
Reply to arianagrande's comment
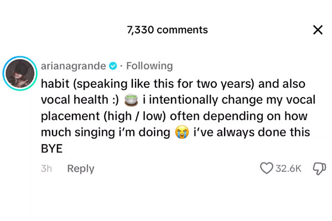(81, 169)
